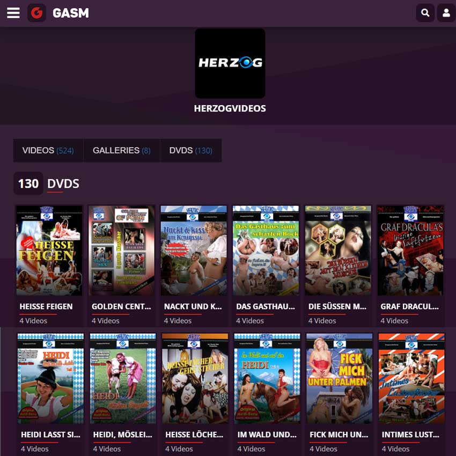This screenshot has width=456, height=456.
Task: Click the red G logo icon
Action: click(36, 13)
